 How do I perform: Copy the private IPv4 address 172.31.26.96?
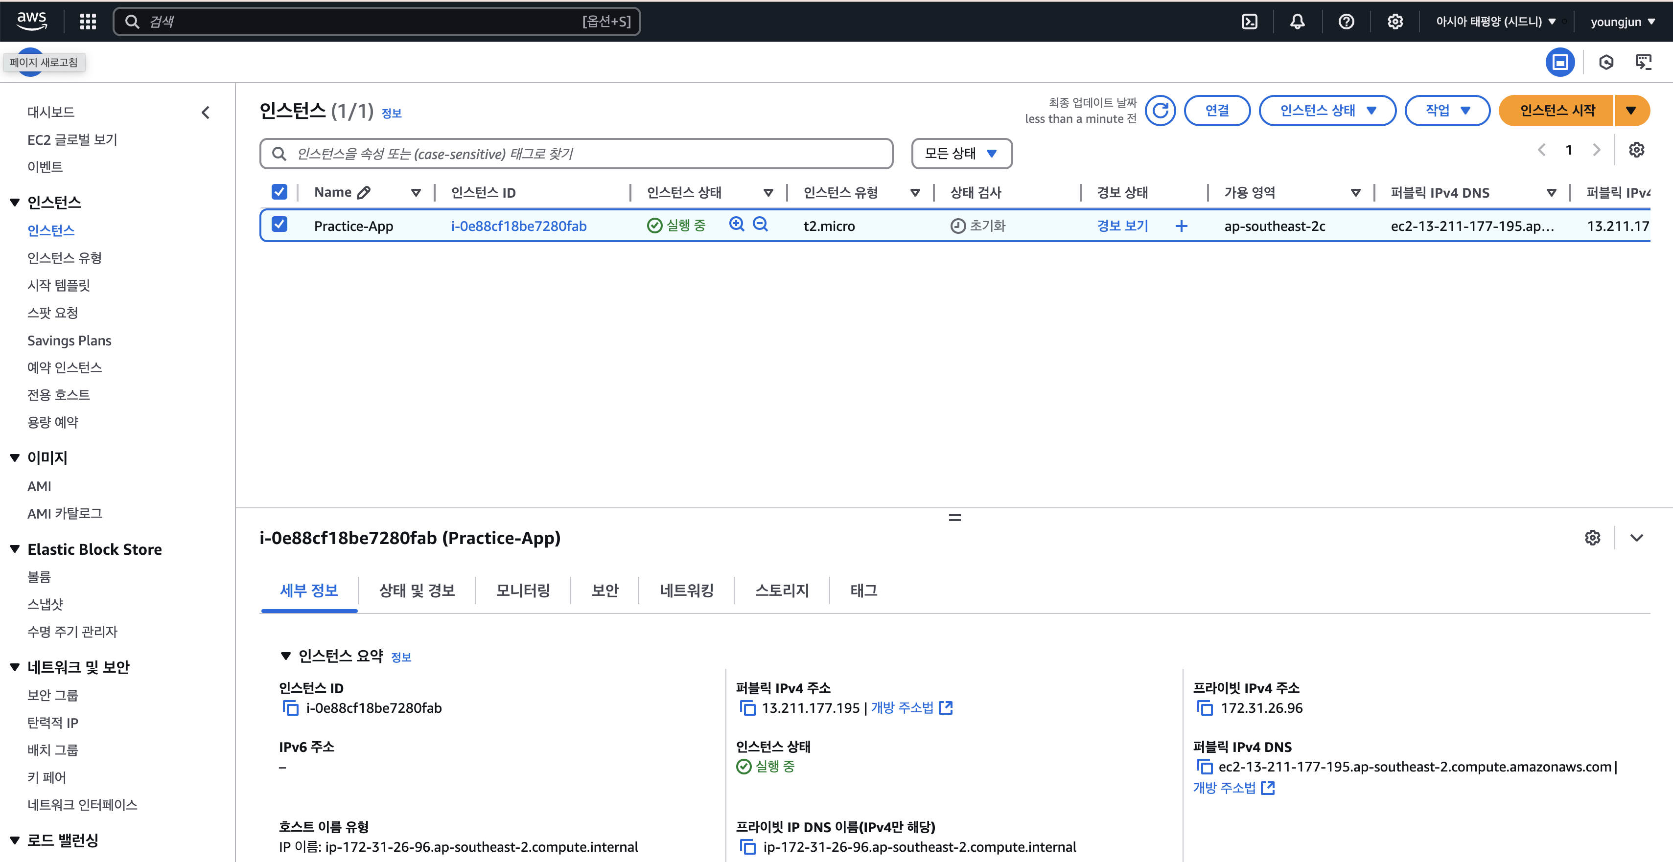coord(1205,708)
